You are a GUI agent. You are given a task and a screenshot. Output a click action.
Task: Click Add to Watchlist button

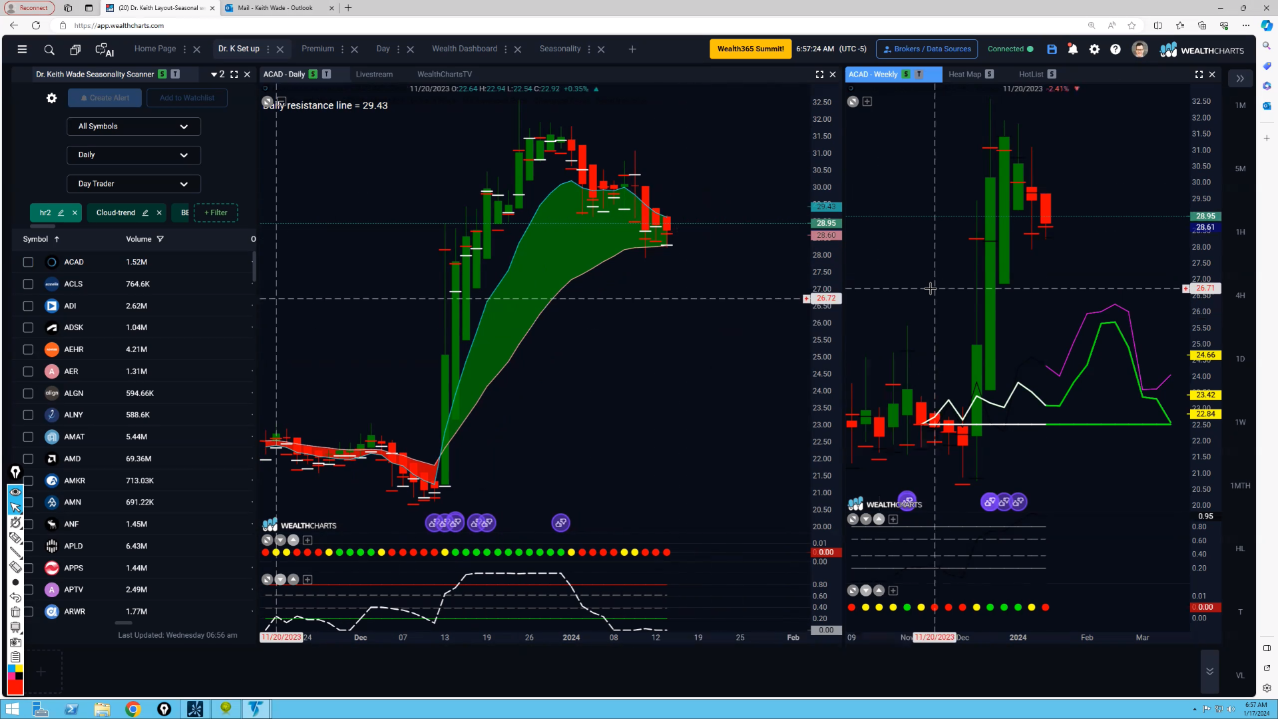[x=187, y=98]
